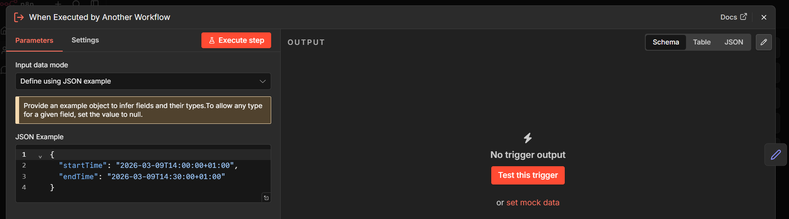The width and height of the screenshot is (789, 219).
Task: Close the node details panel
Action: point(764,17)
